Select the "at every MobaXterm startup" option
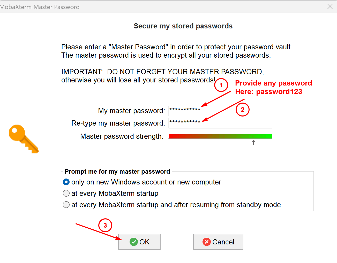Image resolution: width=337 pixels, height=263 pixels. coord(66,193)
